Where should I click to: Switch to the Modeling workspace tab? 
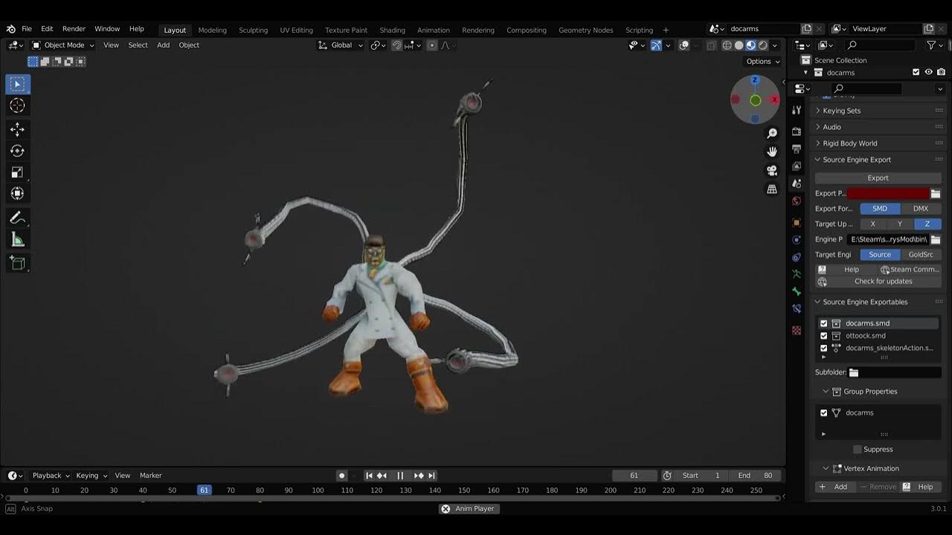(x=212, y=30)
